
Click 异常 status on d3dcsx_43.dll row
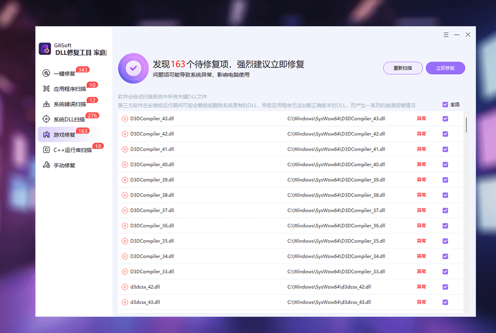pos(421,303)
